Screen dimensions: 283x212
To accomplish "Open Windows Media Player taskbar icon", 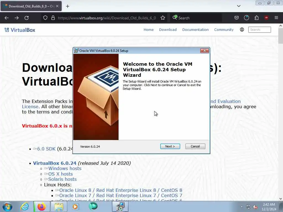I will pos(75,206).
